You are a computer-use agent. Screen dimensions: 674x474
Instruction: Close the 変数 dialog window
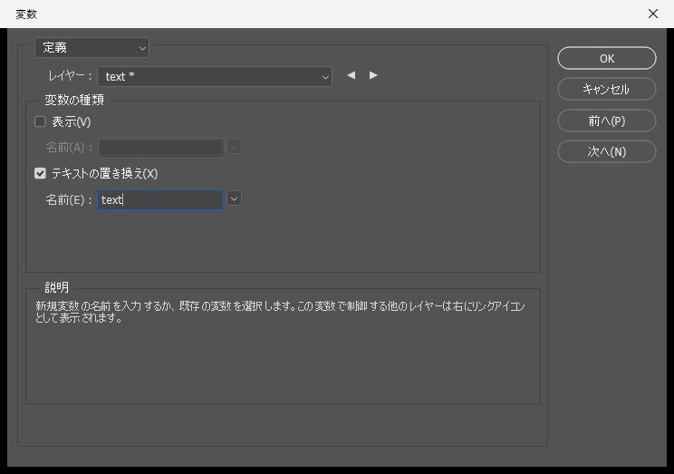[653, 14]
